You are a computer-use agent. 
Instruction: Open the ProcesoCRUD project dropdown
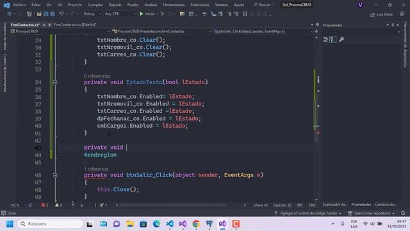[60, 31]
